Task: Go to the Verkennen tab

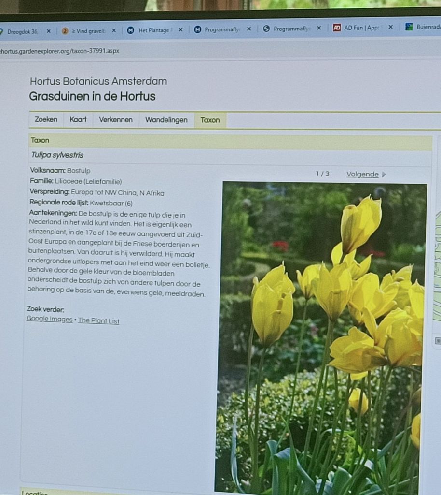Action: coord(116,120)
